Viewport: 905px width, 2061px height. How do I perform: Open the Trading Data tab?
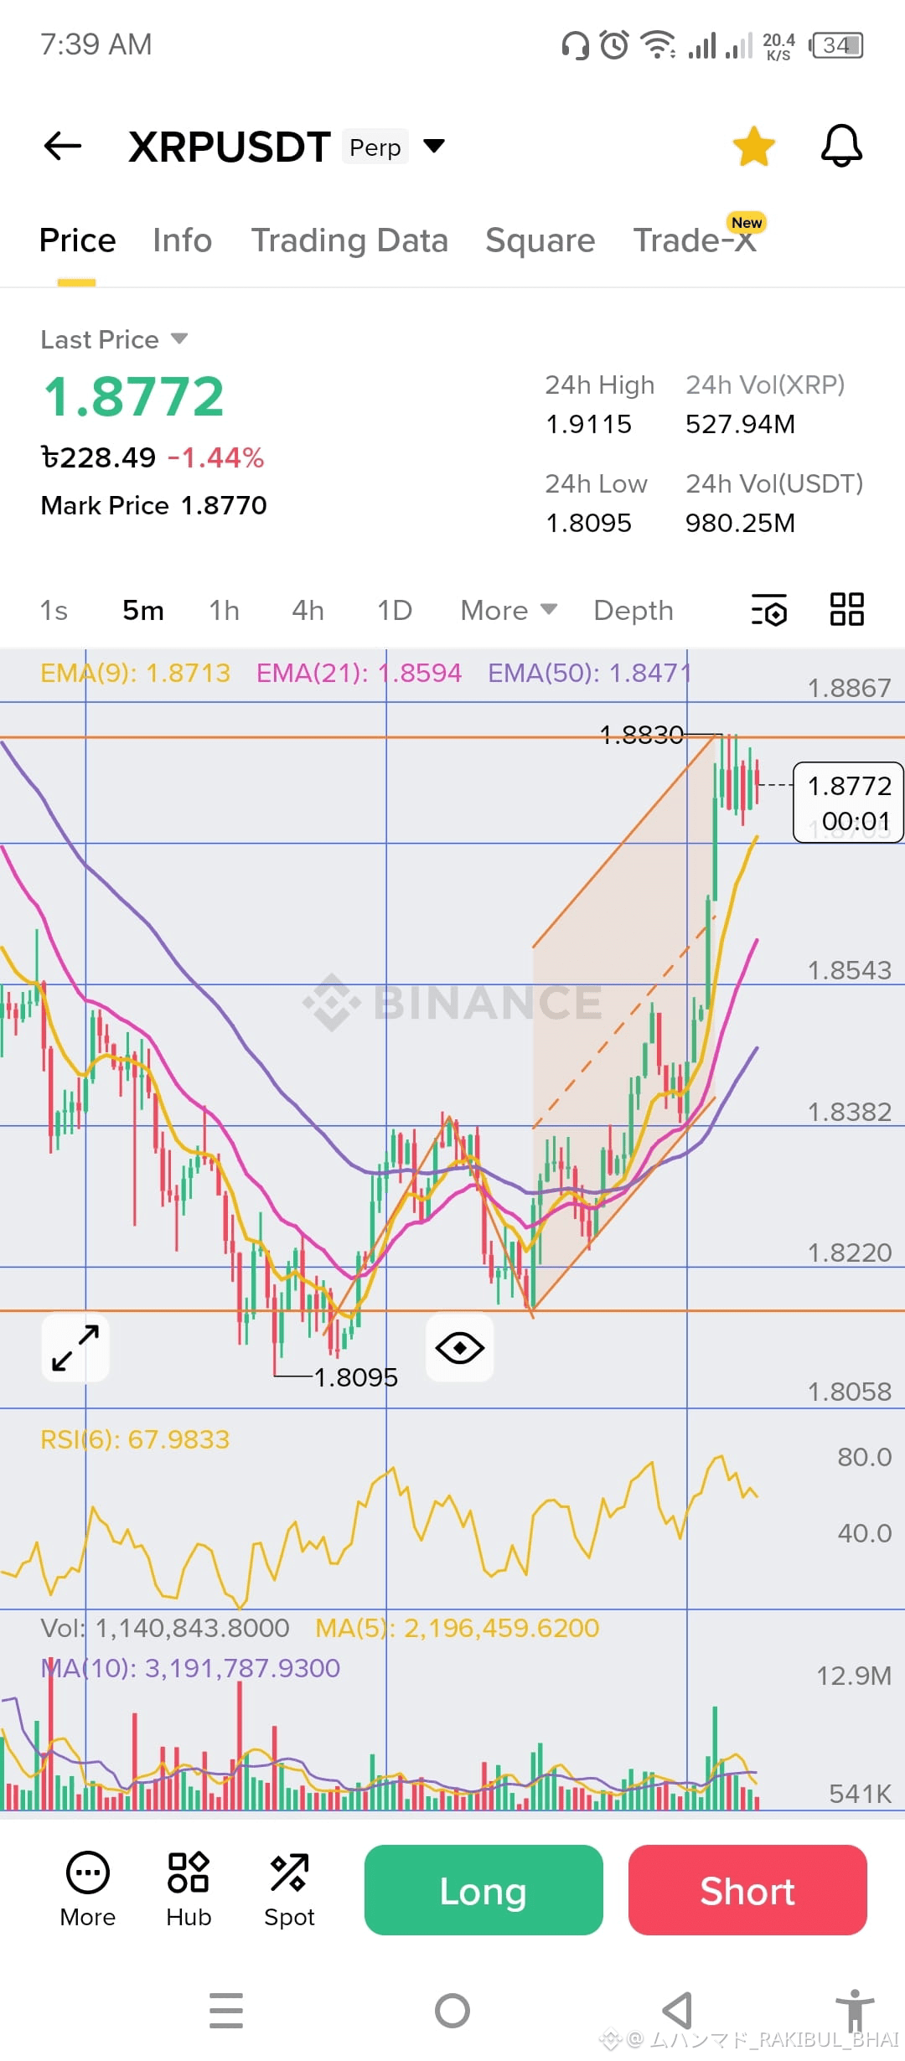point(349,240)
